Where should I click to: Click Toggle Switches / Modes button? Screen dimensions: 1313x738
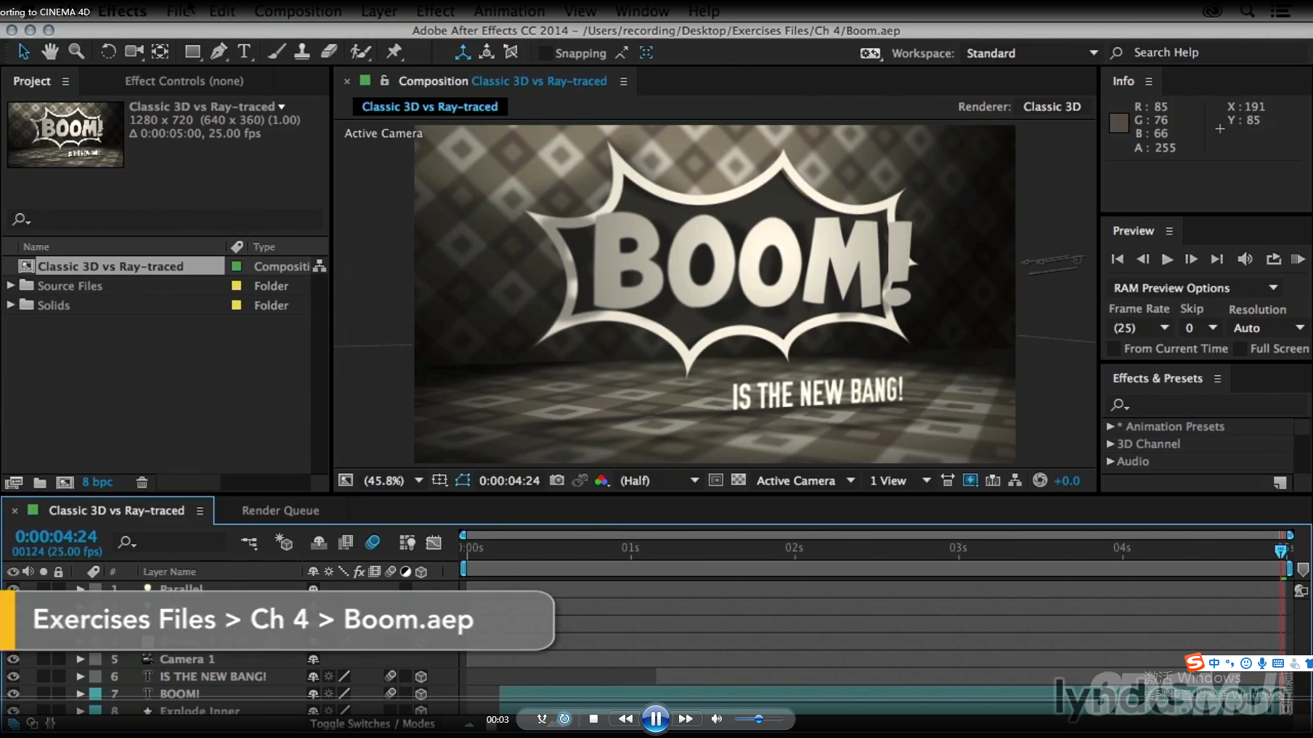pos(372,723)
